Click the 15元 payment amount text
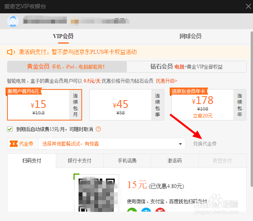Viewport: 253px width, 221px height. pyautogui.click(x=137, y=185)
